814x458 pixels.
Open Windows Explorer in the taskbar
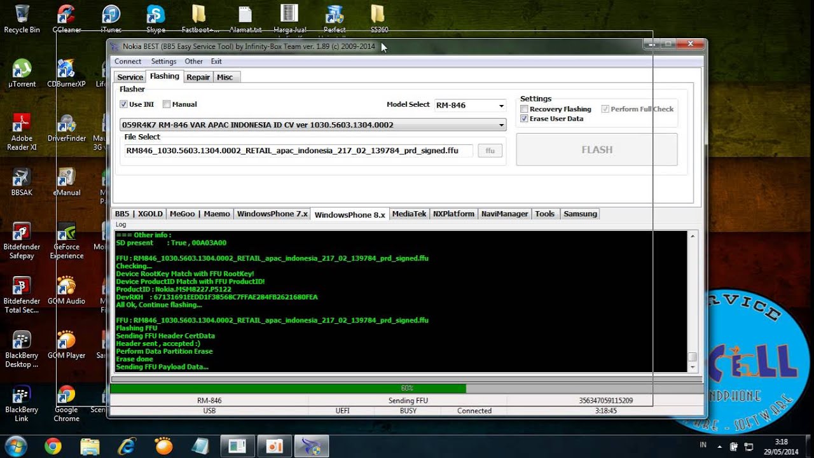click(x=90, y=446)
